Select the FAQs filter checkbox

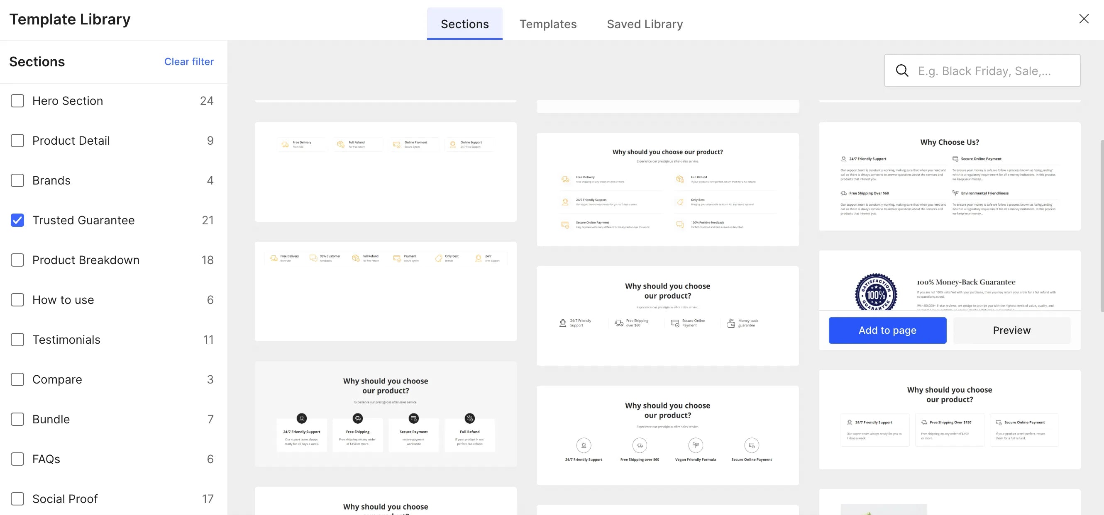[17, 459]
